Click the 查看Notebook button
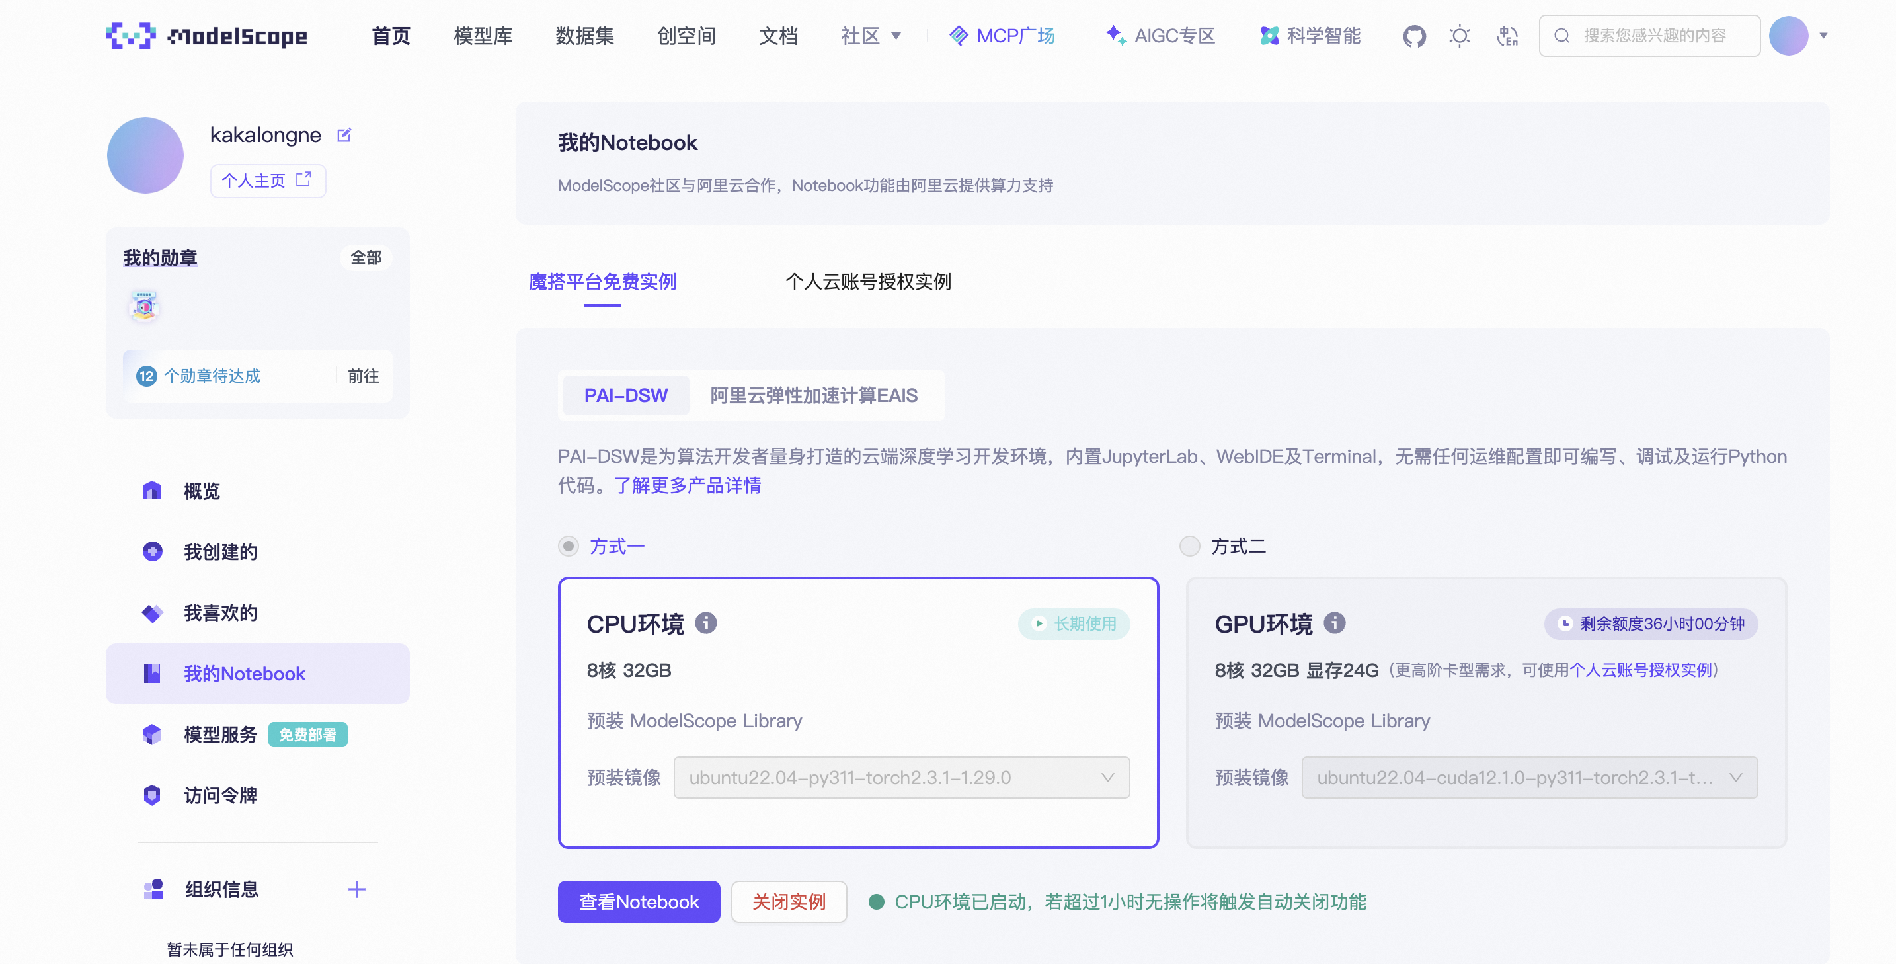The width and height of the screenshot is (1896, 964). point(638,901)
